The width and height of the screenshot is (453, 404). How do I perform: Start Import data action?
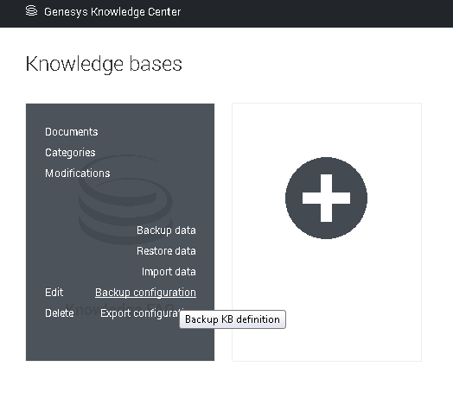tap(169, 272)
